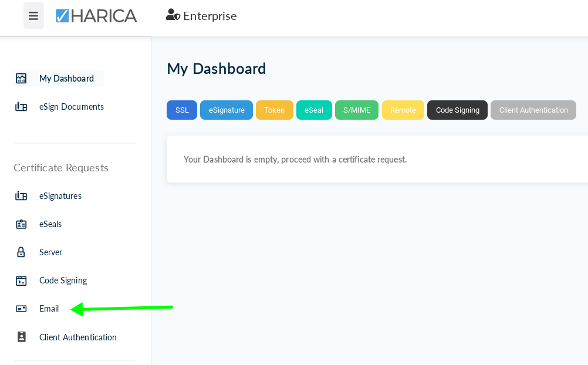Select the black Code Signing filter button
Viewport: 588px width, 365px height.
(457, 110)
